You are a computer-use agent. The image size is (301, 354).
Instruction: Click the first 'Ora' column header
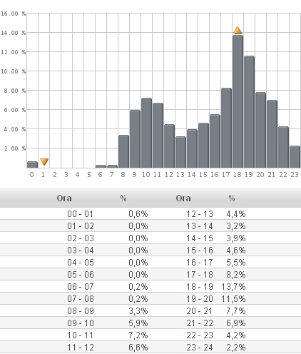coord(64,198)
